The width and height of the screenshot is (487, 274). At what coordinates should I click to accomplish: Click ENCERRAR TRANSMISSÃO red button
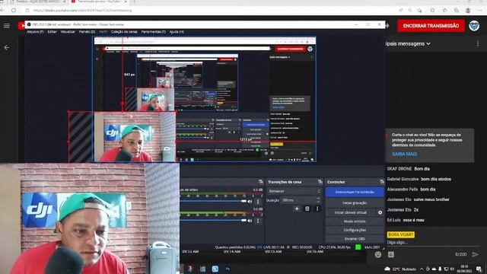click(x=431, y=26)
